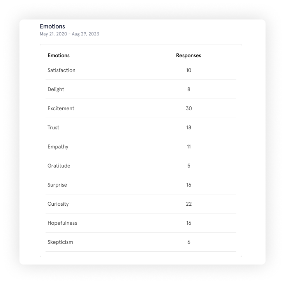Click the date range May 21, 2020 – Aug 29, 2023

pyautogui.click(x=69, y=34)
